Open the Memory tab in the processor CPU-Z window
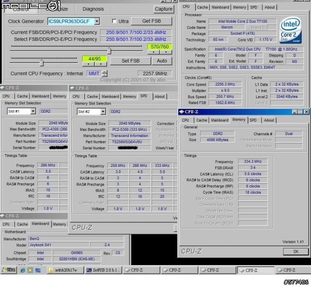Viewport: 311px width, 286px height. click(x=240, y=7)
